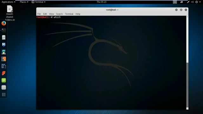Open the Search menu in terminal
The width and height of the screenshot is (203, 114).
pyautogui.click(x=59, y=14)
